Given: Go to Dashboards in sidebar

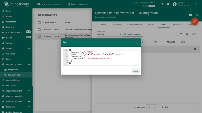Looking at the screenshot, I should (16, 22).
